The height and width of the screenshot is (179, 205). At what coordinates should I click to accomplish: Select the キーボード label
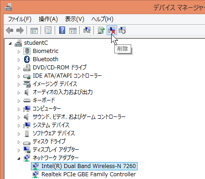coord(44,100)
